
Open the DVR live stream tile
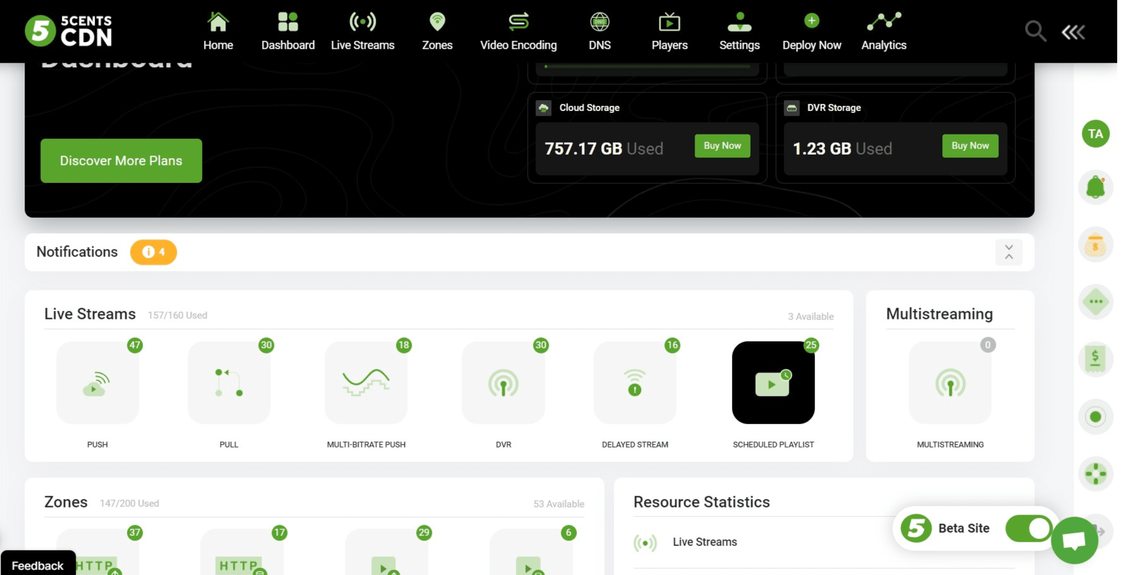tap(503, 382)
